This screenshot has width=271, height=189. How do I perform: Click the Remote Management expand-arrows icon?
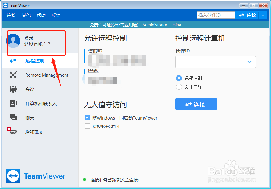[x=13, y=75]
